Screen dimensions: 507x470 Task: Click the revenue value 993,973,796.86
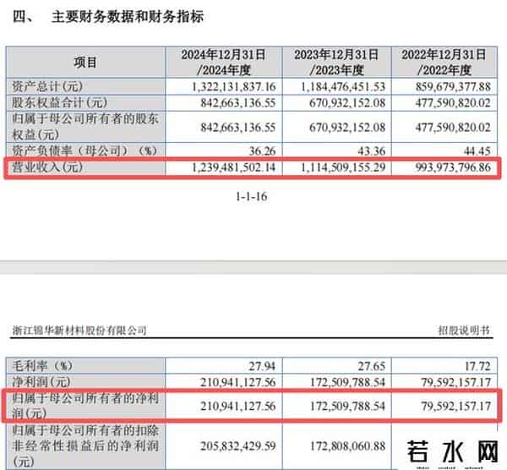(453, 167)
